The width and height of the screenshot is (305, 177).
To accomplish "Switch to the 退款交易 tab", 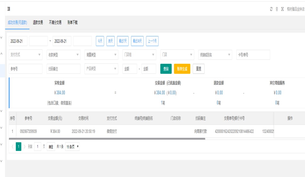I will (38, 23).
